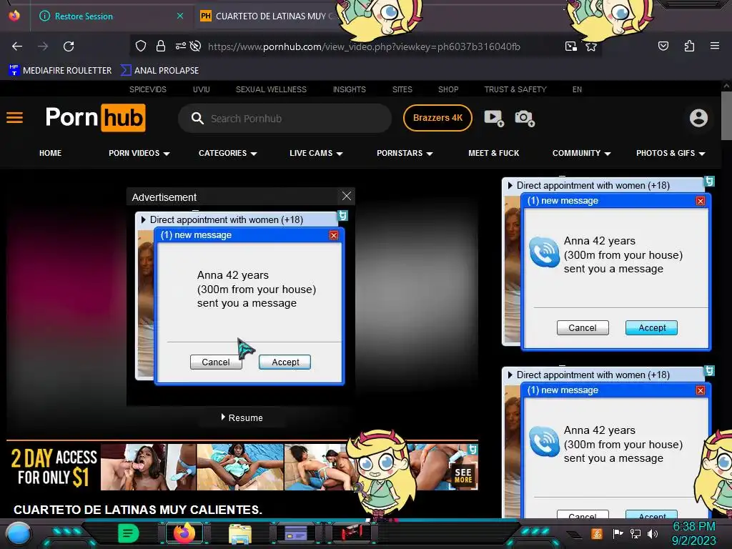Click the site logo in the header

pyautogui.click(x=96, y=118)
